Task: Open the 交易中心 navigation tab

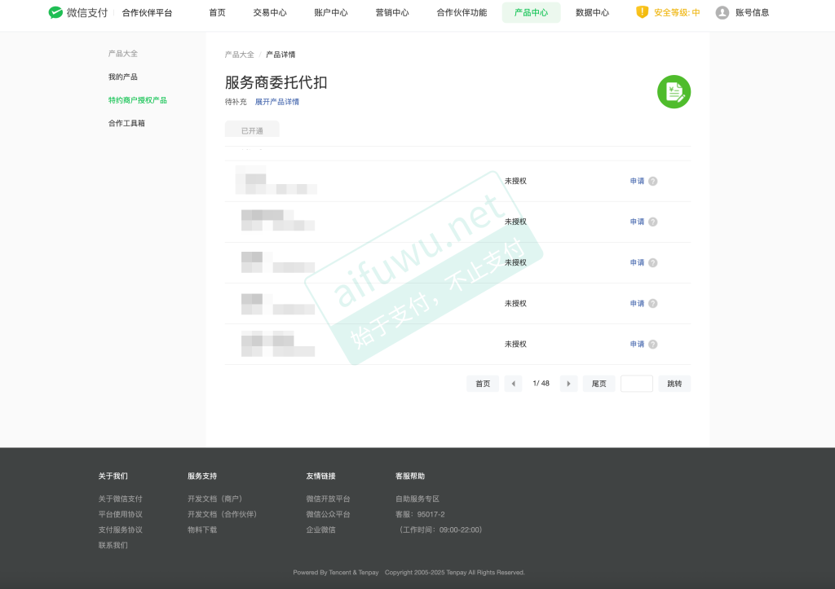Action: click(269, 13)
